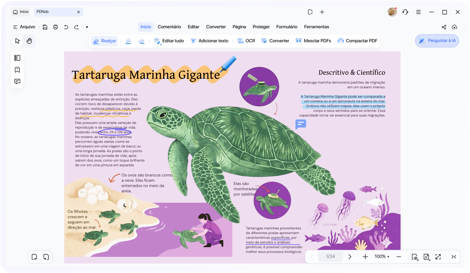Open the Proteger tab

point(261,27)
